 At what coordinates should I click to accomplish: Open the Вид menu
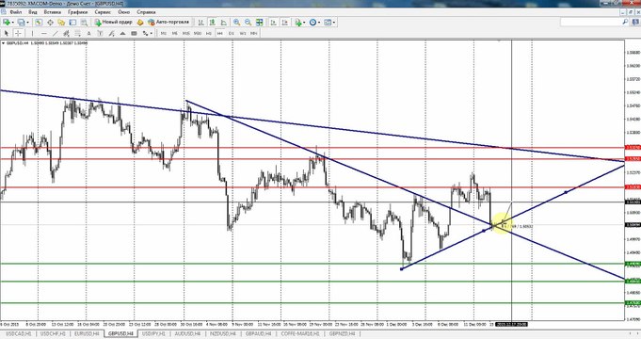tap(33, 12)
